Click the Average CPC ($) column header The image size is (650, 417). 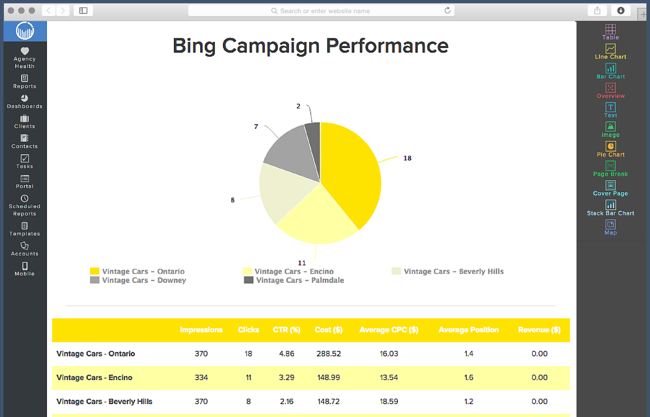[x=389, y=330]
